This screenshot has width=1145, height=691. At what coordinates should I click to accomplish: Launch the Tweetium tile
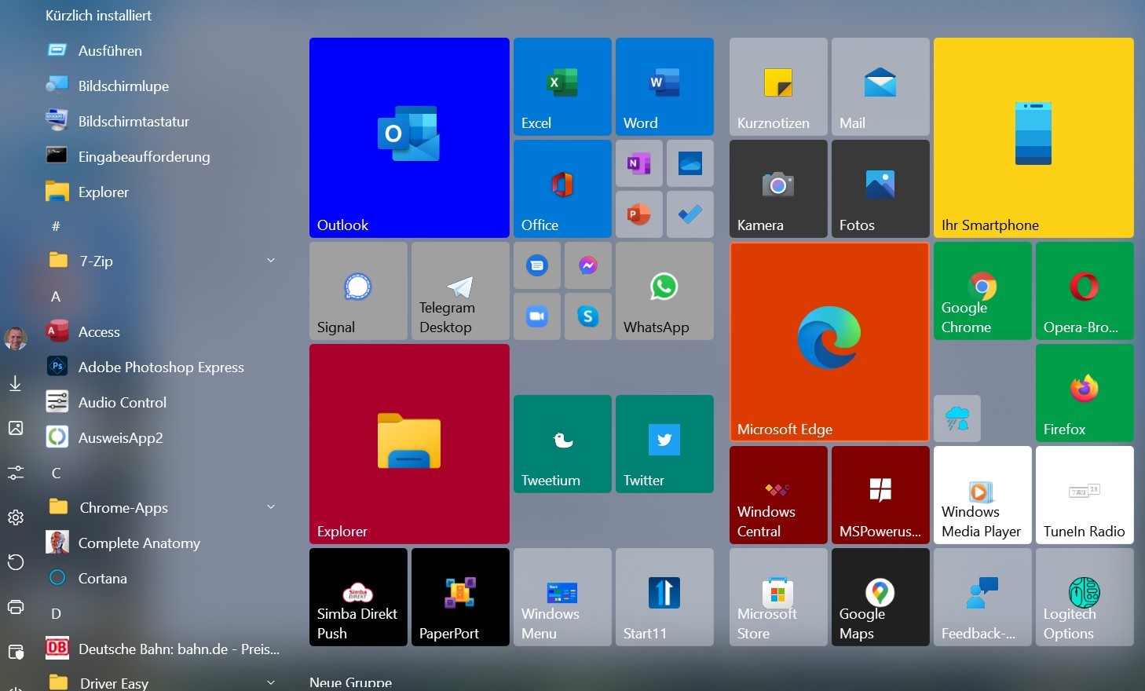[x=562, y=444]
